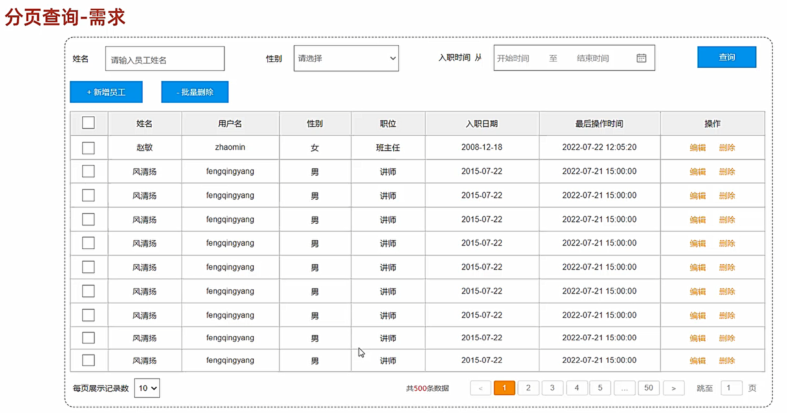Click the 职位 column header
This screenshot has height=413, width=787.
[x=388, y=123]
